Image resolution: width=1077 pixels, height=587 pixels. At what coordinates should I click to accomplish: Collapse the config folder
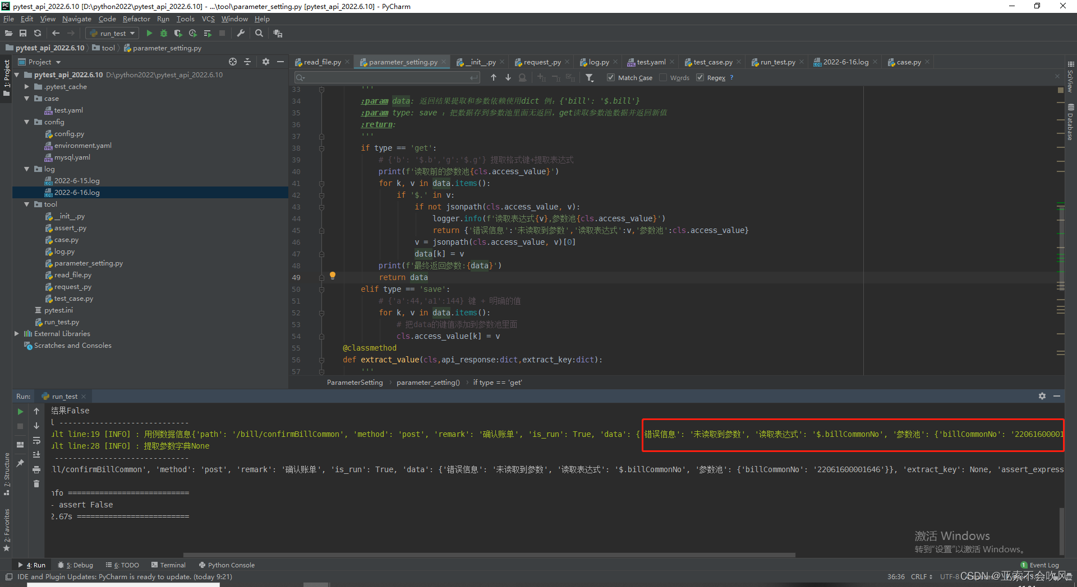point(27,122)
